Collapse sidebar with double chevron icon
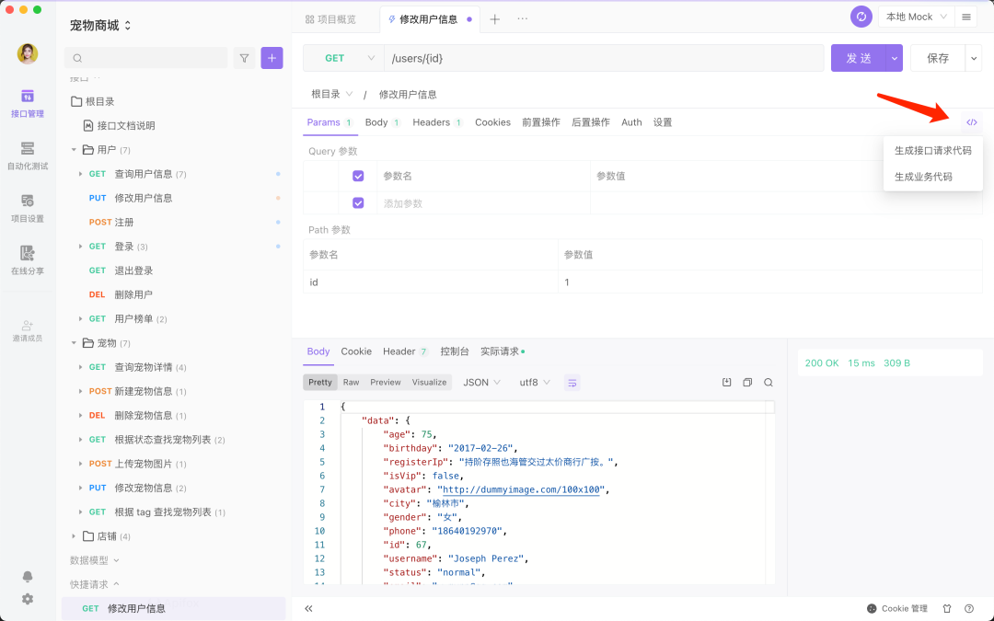Viewport: 994px width, 621px height. 308,608
